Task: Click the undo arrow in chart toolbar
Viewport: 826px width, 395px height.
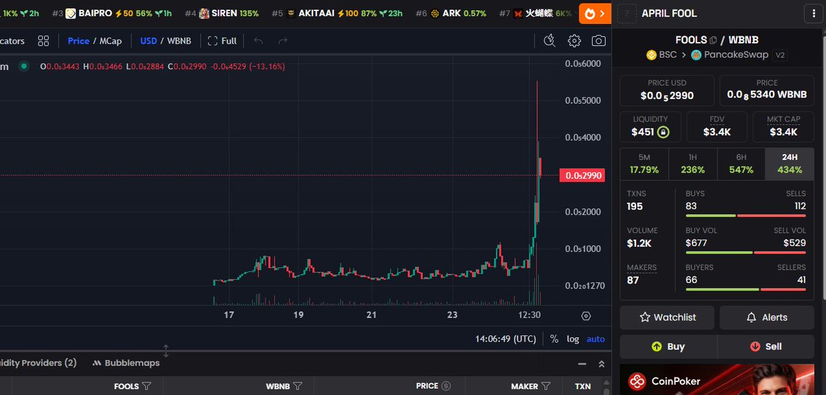Action: coord(258,41)
